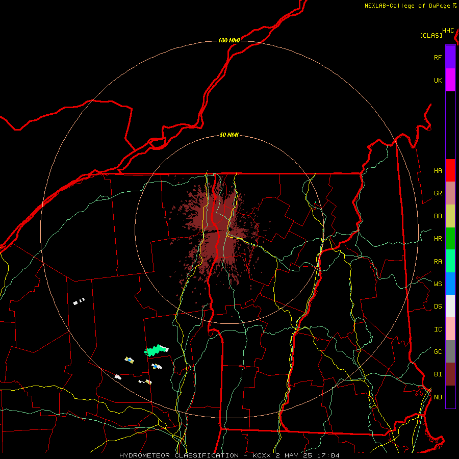Click the IC light pink legend swatch

point(450,329)
